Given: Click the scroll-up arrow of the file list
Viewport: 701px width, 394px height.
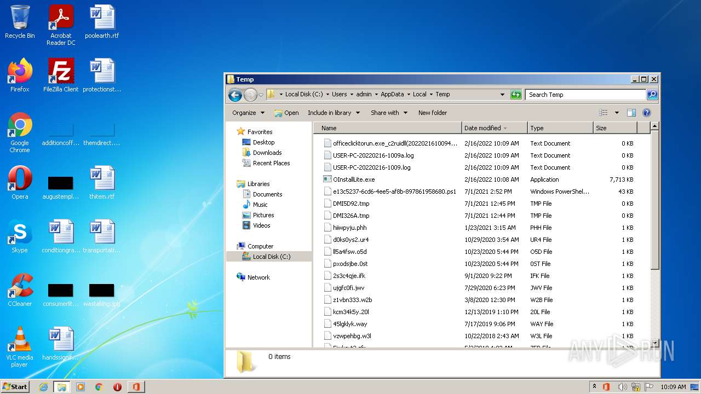Looking at the screenshot, I should pyautogui.click(x=654, y=126).
